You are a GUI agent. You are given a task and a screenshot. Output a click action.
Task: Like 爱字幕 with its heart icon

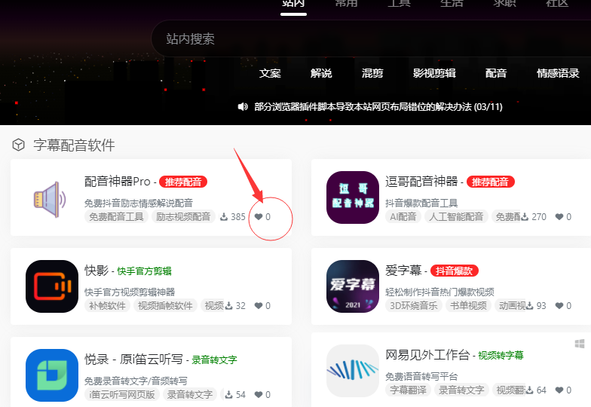pos(559,306)
